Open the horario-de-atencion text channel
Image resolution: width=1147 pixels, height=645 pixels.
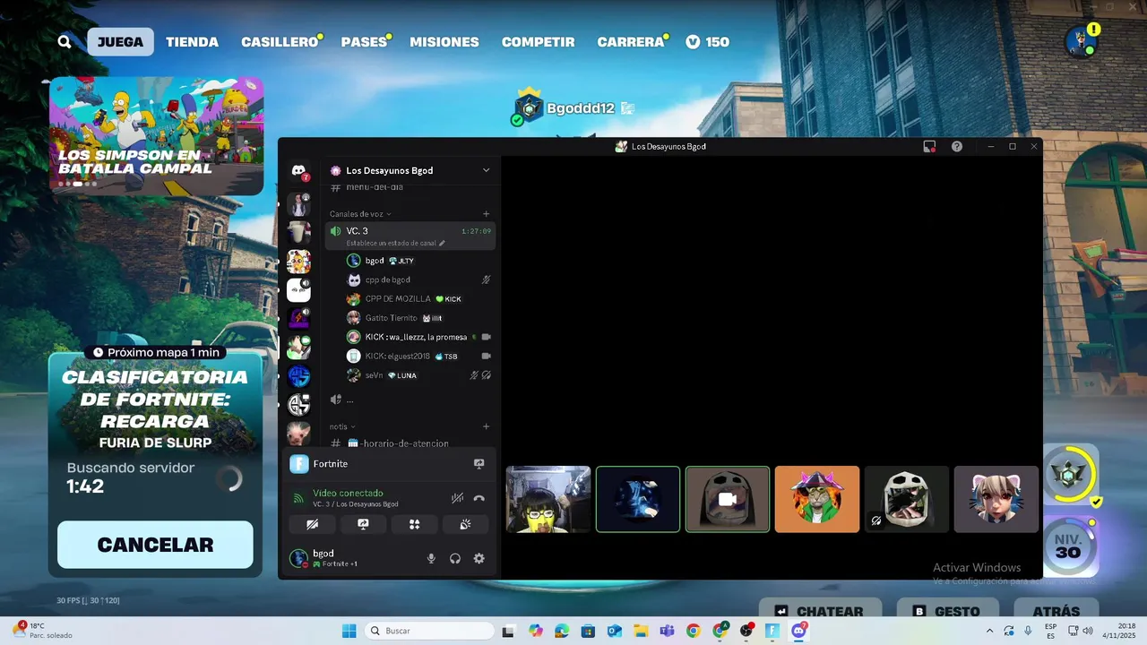[410, 443]
